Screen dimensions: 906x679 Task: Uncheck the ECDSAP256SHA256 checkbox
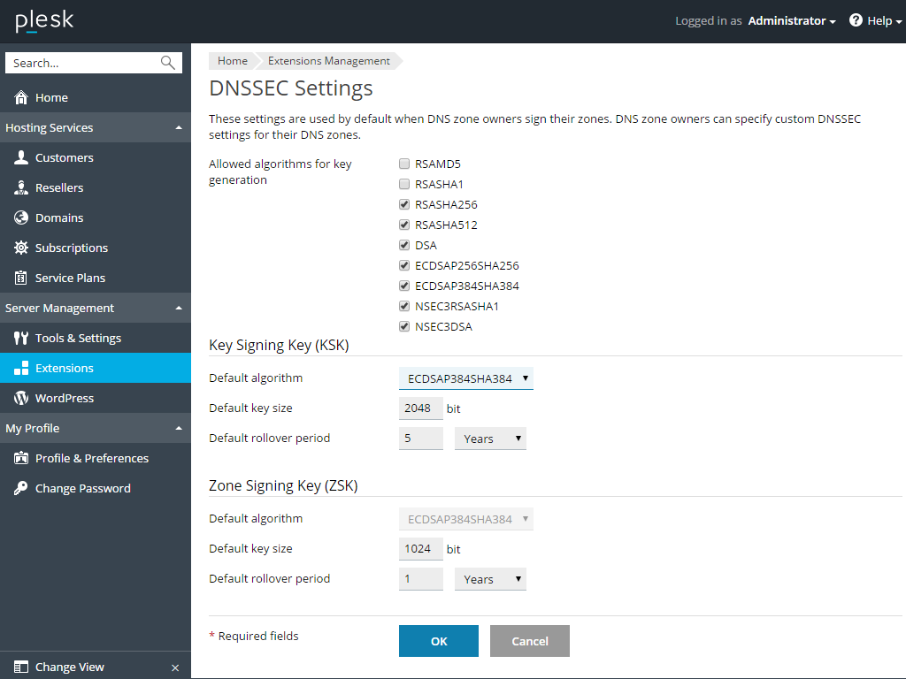tap(404, 265)
